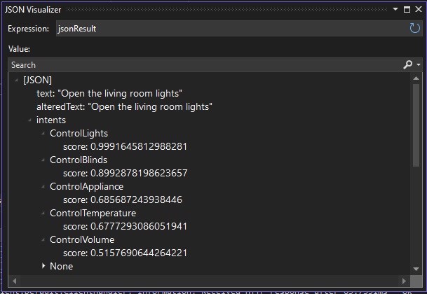Collapse the ControlAppliance node

pos(43,187)
